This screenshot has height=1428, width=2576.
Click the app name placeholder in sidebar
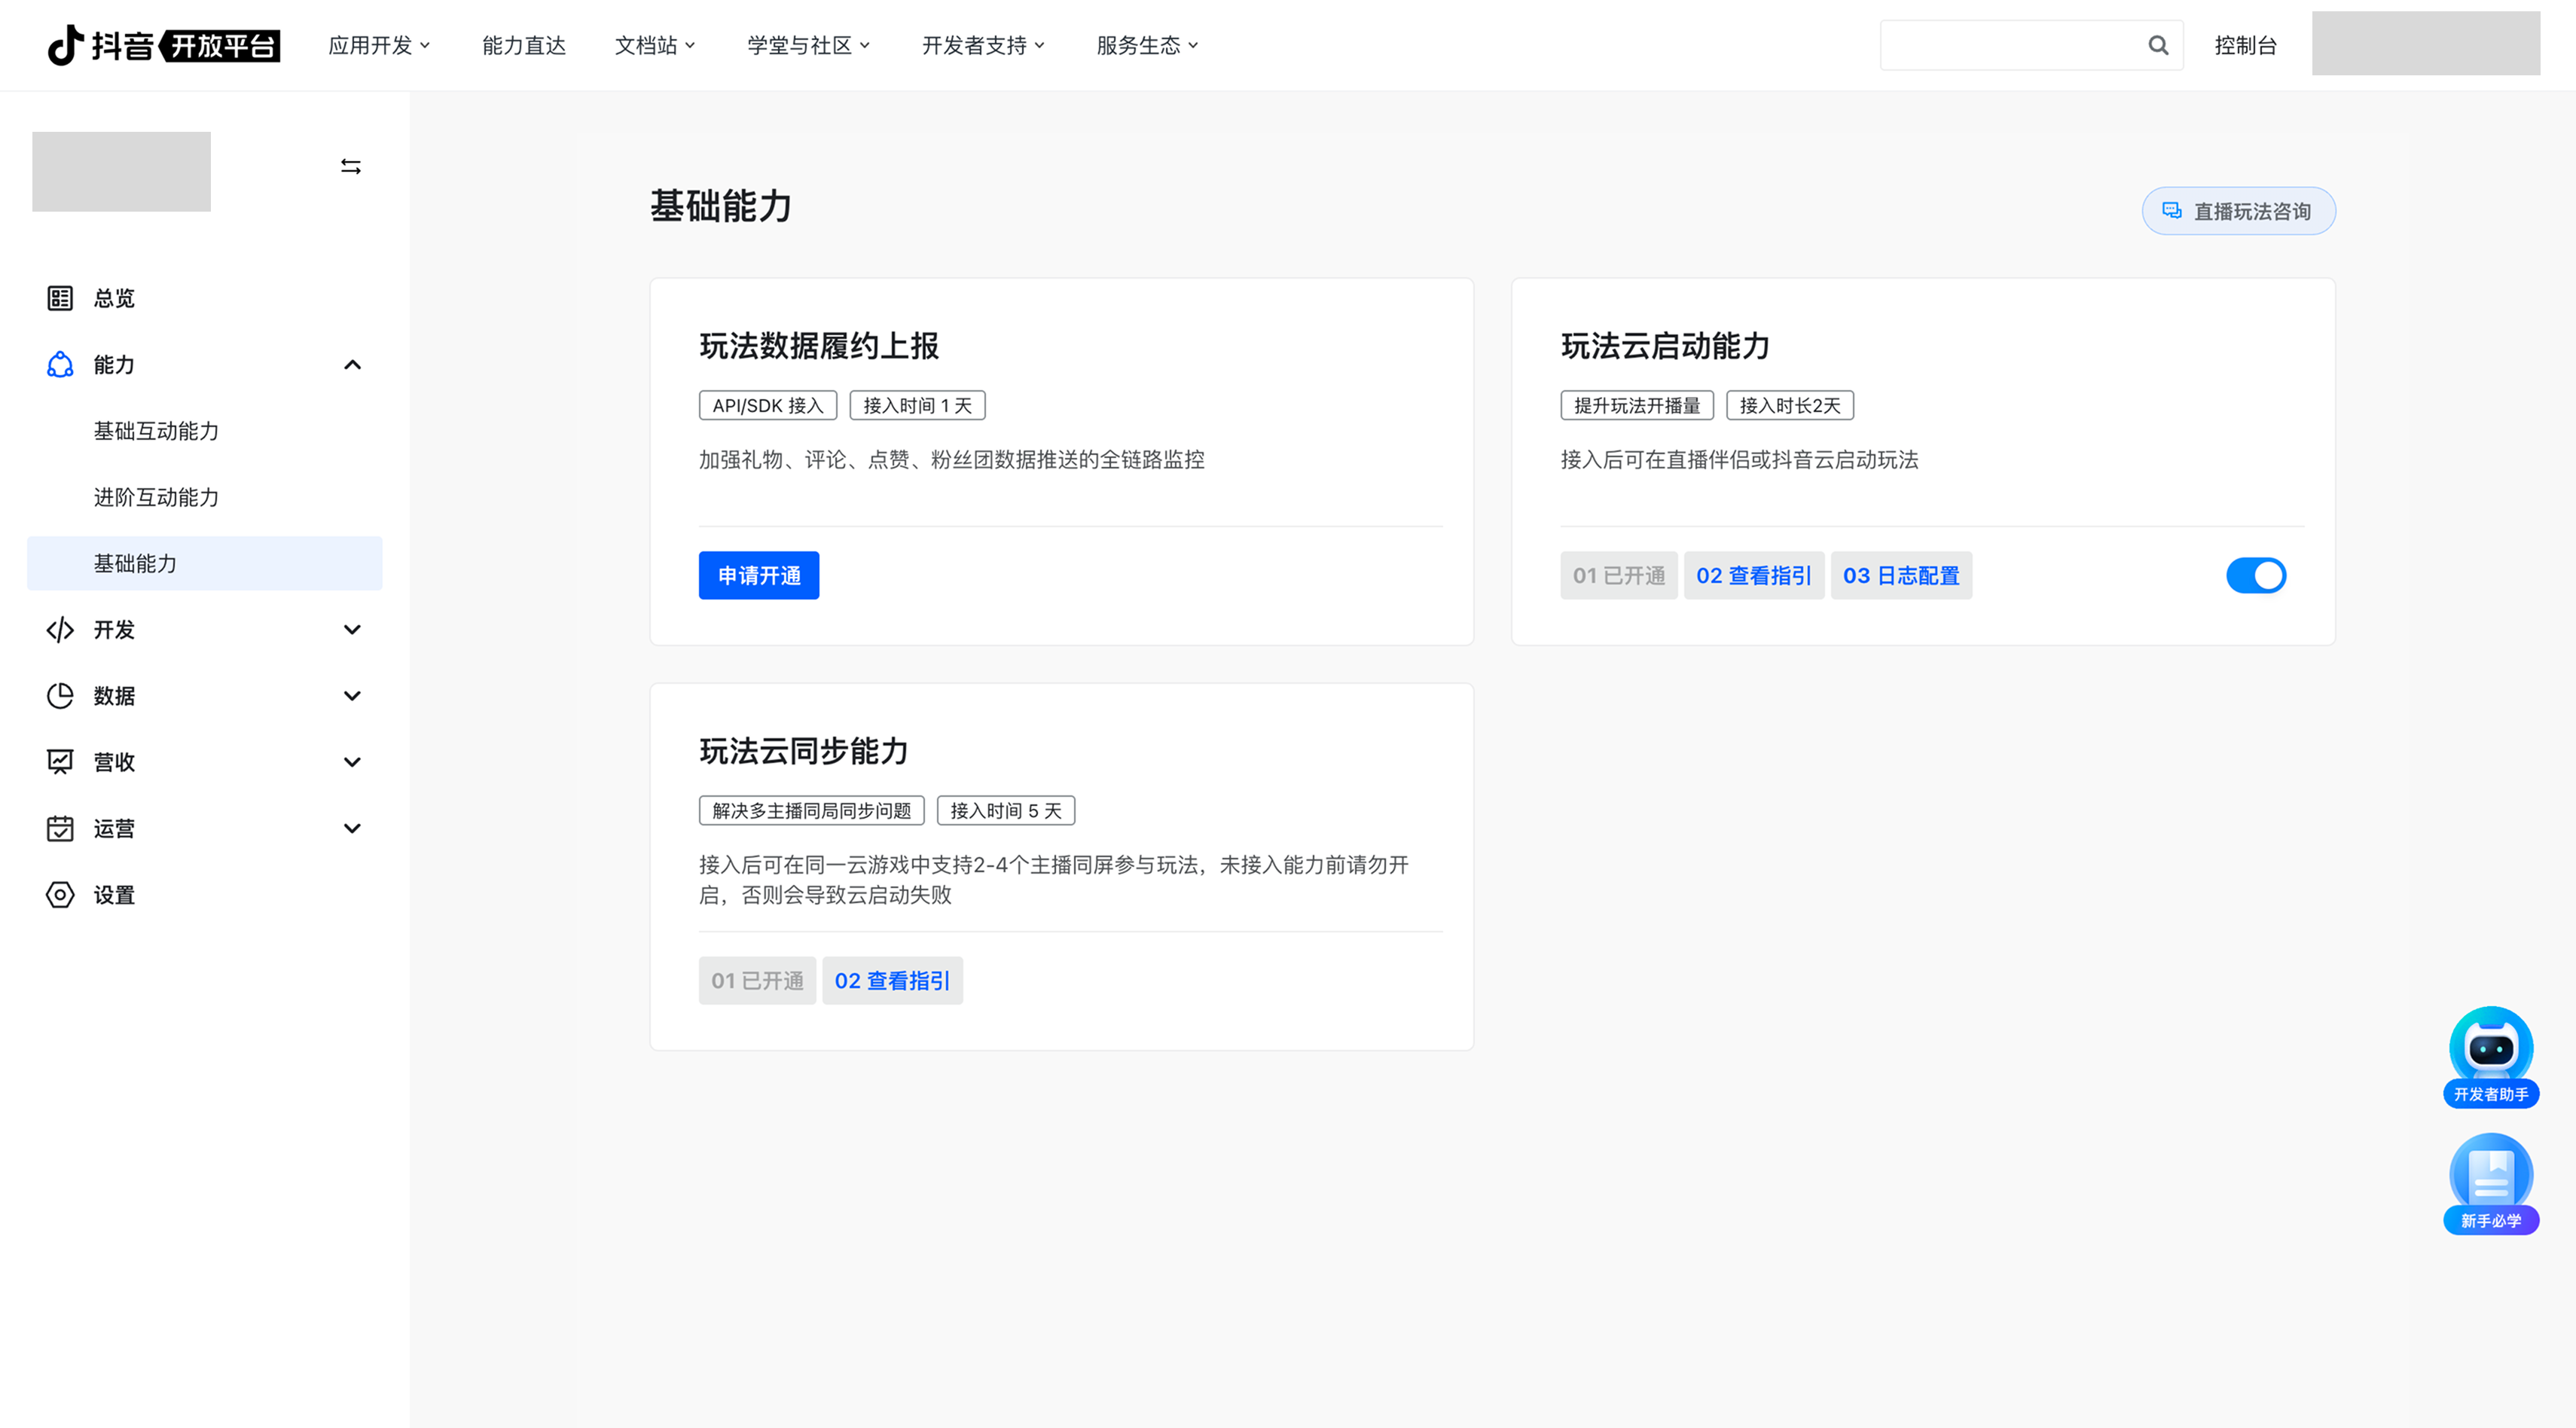[x=121, y=171]
